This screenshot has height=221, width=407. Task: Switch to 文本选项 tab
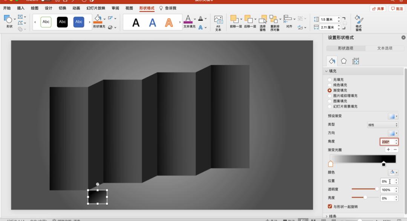pyautogui.click(x=384, y=48)
